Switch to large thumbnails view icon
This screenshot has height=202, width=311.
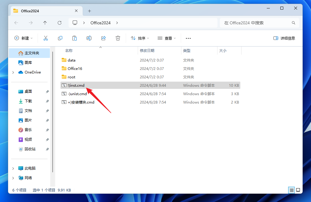pos(298,190)
